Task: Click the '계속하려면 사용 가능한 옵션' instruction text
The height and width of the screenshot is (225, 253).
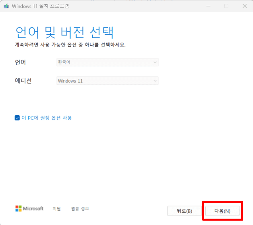Action: 70,45
